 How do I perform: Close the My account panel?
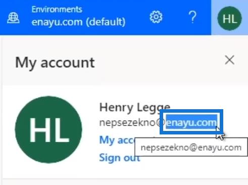pos(229,60)
